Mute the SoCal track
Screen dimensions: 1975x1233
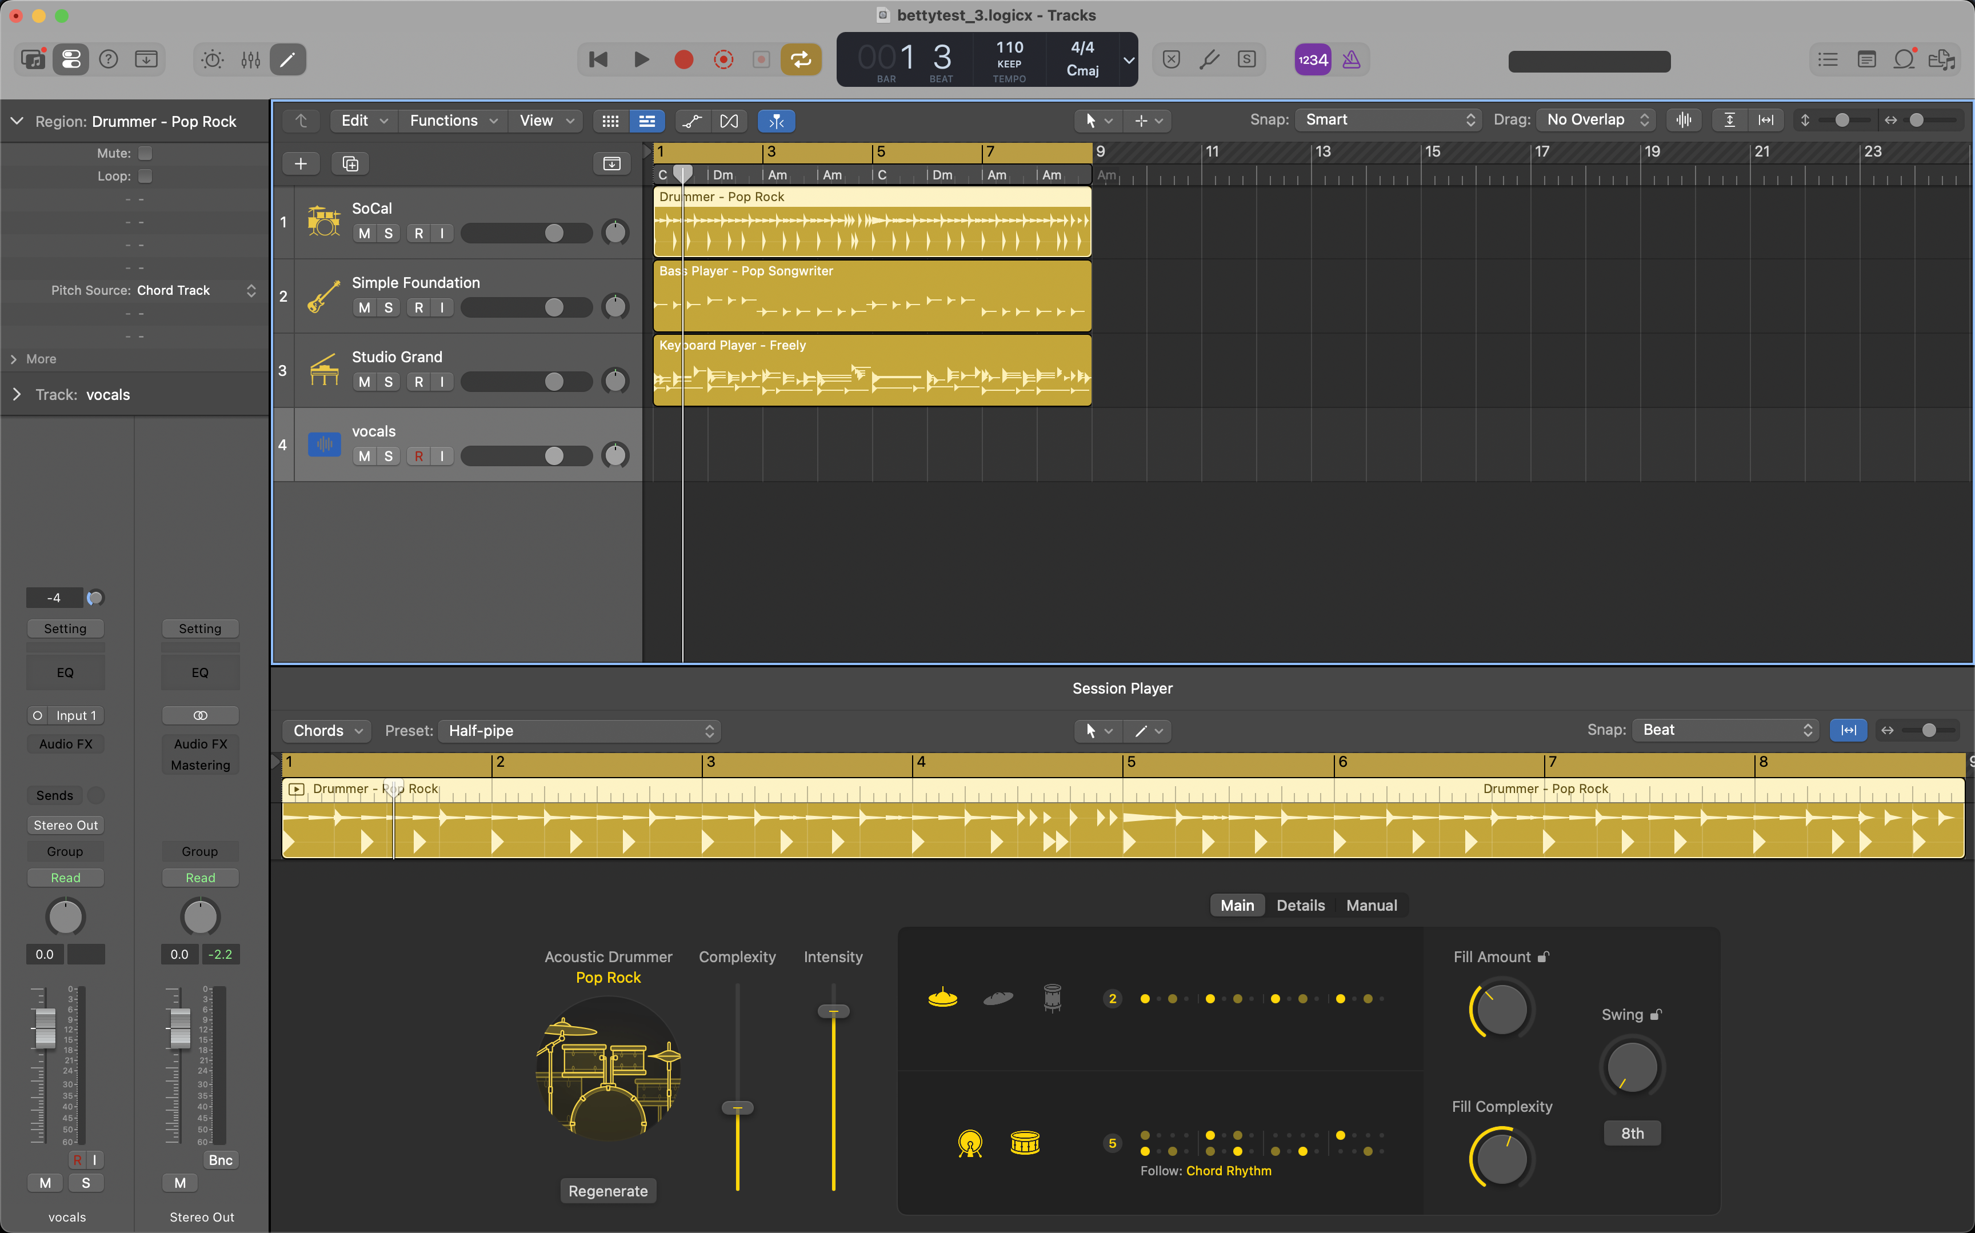(363, 233)
